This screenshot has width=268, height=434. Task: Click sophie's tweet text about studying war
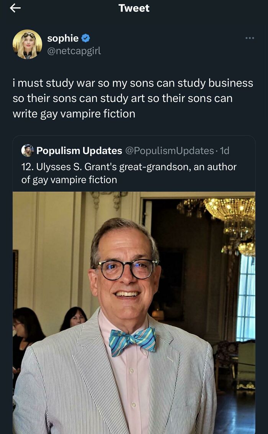(x=133, y=98)
